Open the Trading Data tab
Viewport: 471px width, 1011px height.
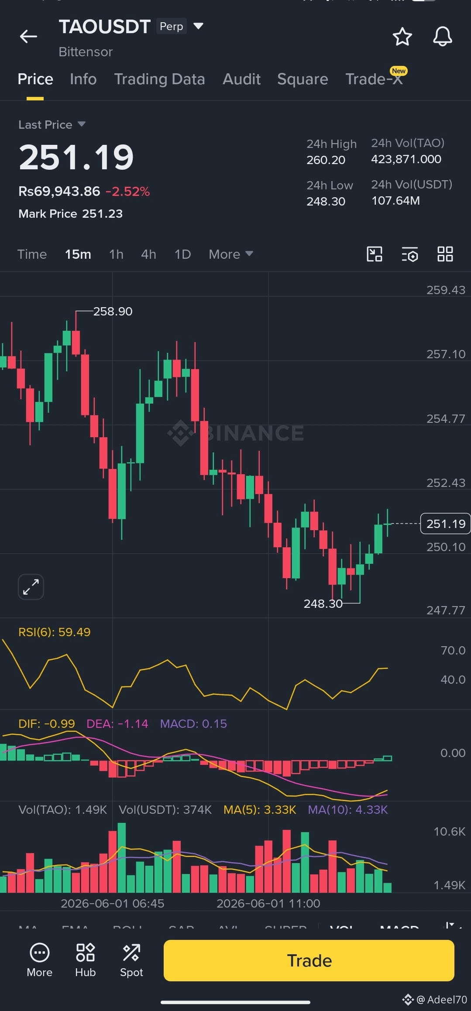click(159, 79)
